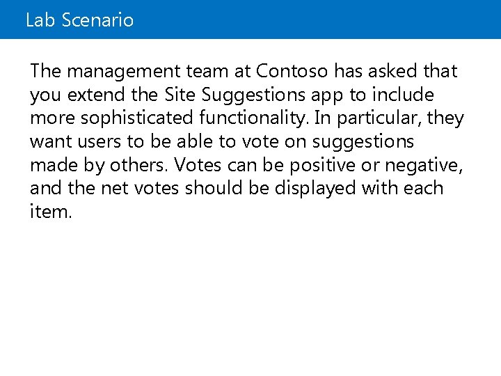
Task: Click the word 'others' in the fifth line
Action: pos(138,165)
